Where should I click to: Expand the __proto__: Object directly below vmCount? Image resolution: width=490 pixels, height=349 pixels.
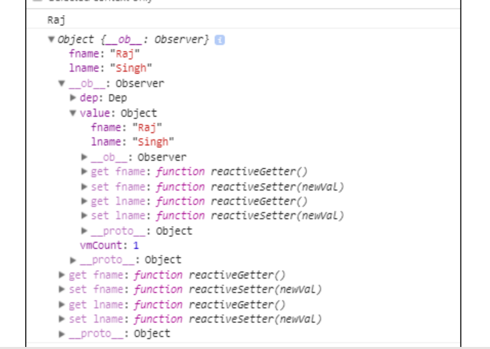(x=73, y=260)
